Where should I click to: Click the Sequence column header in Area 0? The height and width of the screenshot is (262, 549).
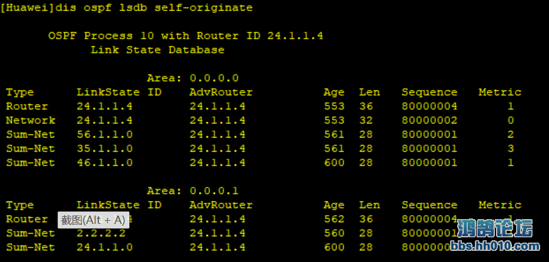click(x=430, y=92)
